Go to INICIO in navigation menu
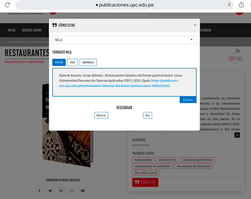Image resolution: width=251 pixels, height=199 pixels. [11, 30]
